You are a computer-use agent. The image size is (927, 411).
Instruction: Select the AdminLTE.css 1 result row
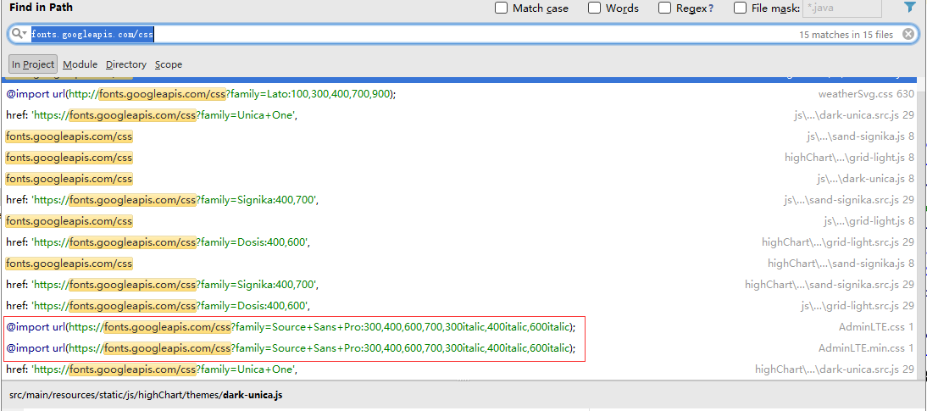tap(460, 327)
